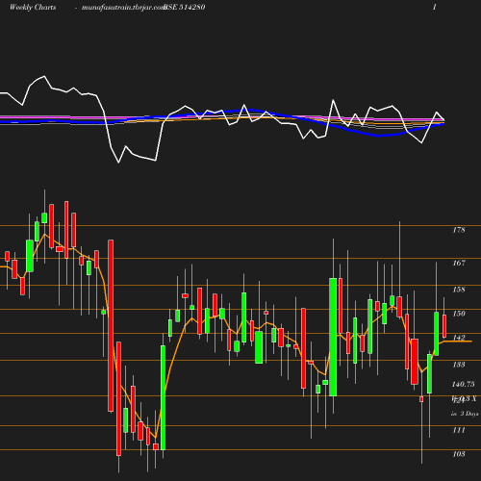This screenshot has width=481, height=481.
Task: Click the 142 price axis label
Action: pos(459,338)
